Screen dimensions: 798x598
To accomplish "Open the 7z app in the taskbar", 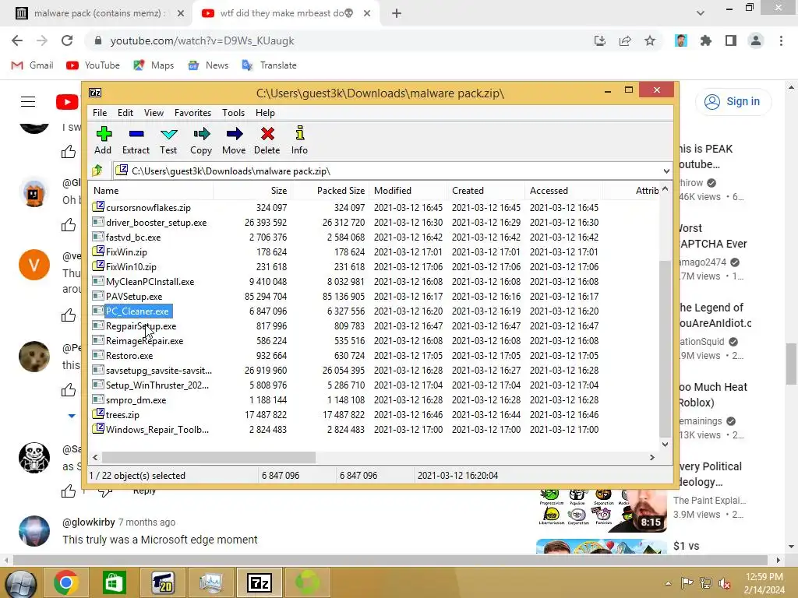I will [260, 582].
